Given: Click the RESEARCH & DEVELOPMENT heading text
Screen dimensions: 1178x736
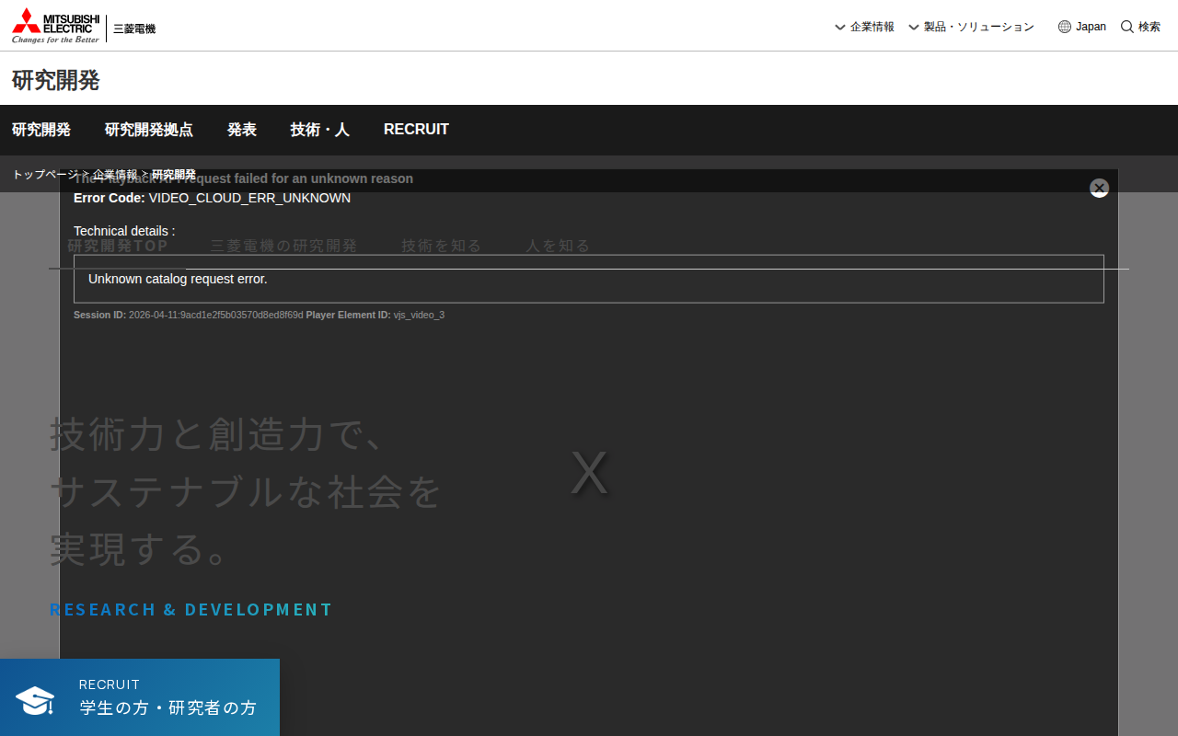Looking at the screenshot, I should pos(191,610).
